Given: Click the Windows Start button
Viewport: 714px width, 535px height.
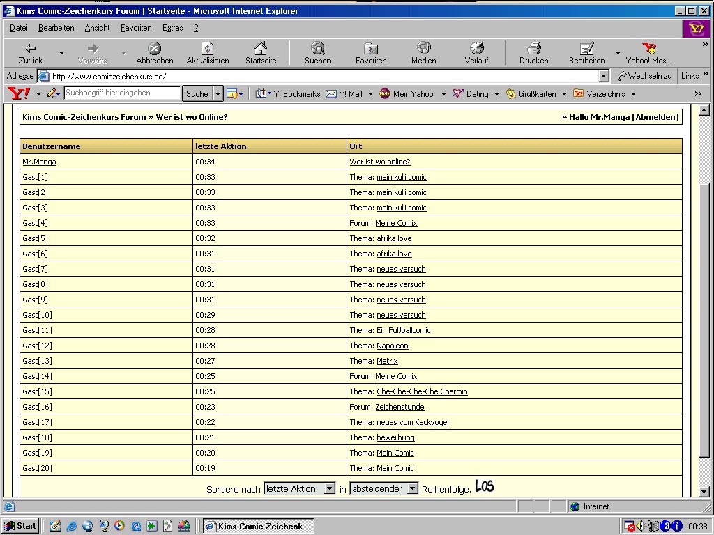Looking at the screenshot, I should pos(20,526).
